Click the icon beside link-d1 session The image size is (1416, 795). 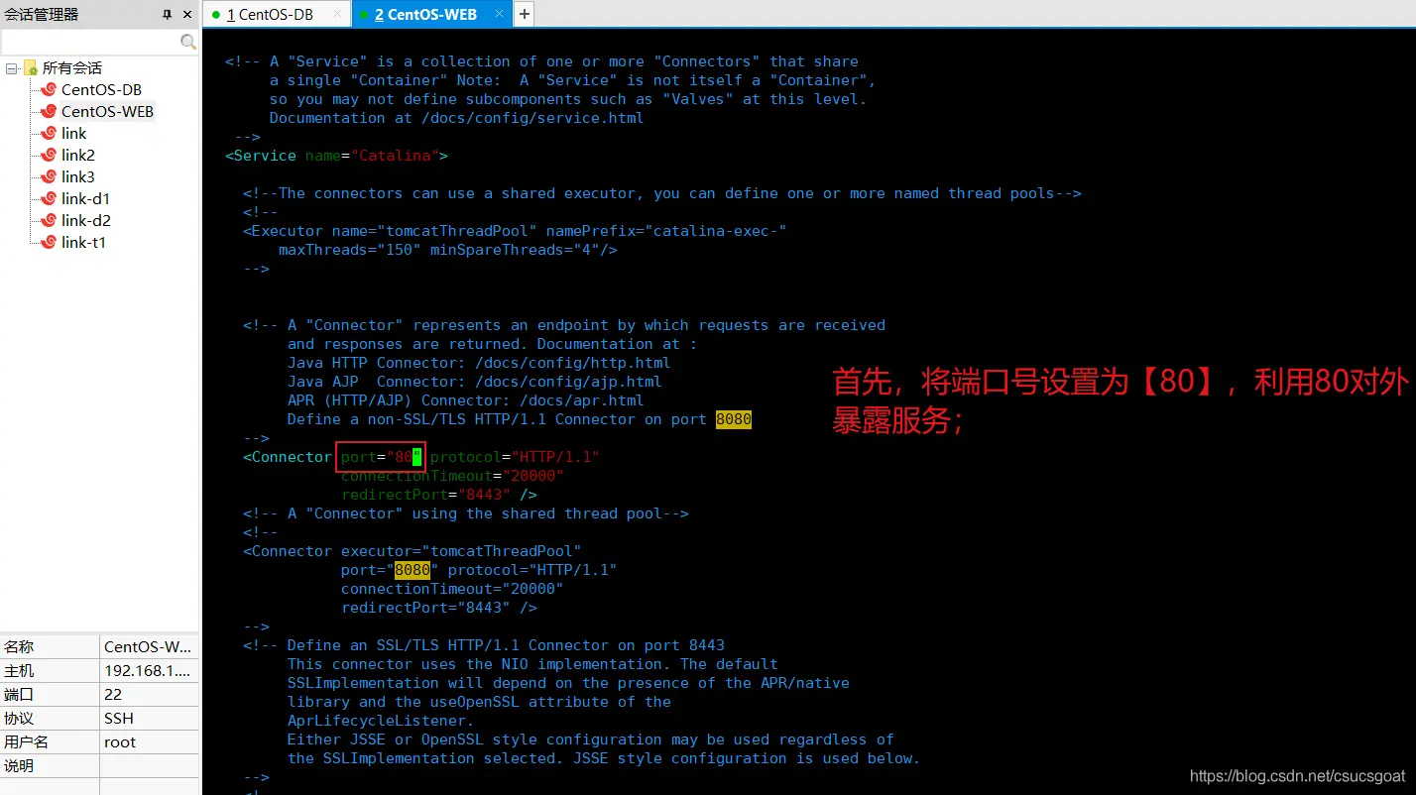[49, 198]
